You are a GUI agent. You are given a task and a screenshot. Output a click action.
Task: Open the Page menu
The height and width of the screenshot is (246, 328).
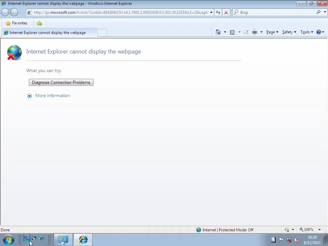pos(272,32)
